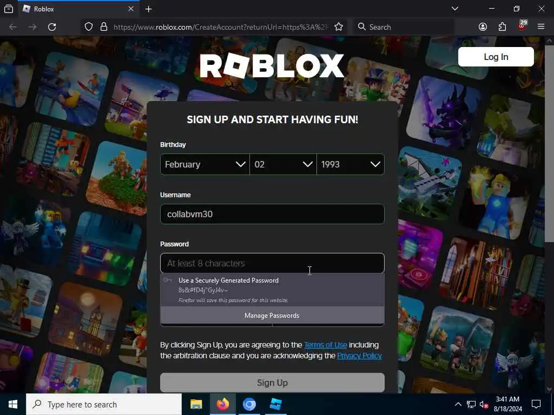Image resolution: width=554 pixels, height=415 pixels.
Task: Open the Firefox account icon
Action: pos(483,27)
